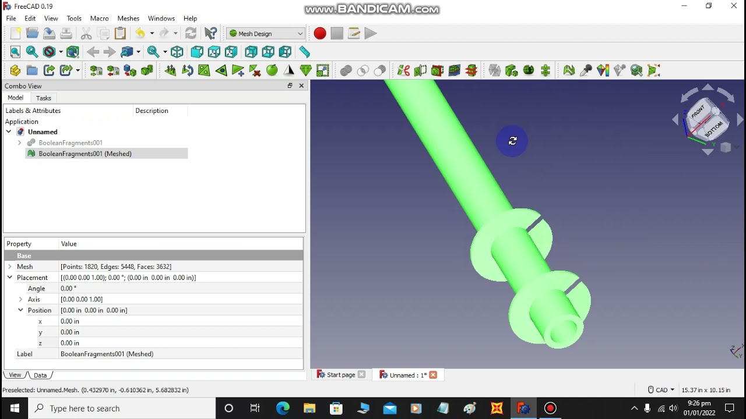Expand the BooleanFragments001 tree item
The image size is (746, 419).
point(20,143)
